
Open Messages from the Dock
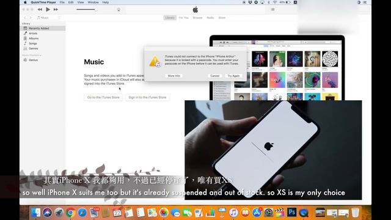coord(175,213)
